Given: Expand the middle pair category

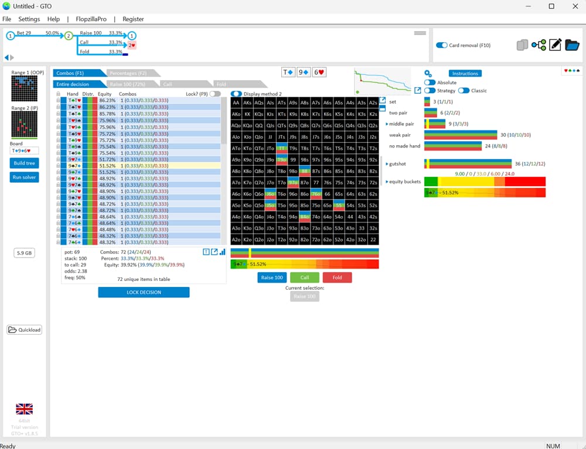Looking at the screenshot, I should 387,124.
